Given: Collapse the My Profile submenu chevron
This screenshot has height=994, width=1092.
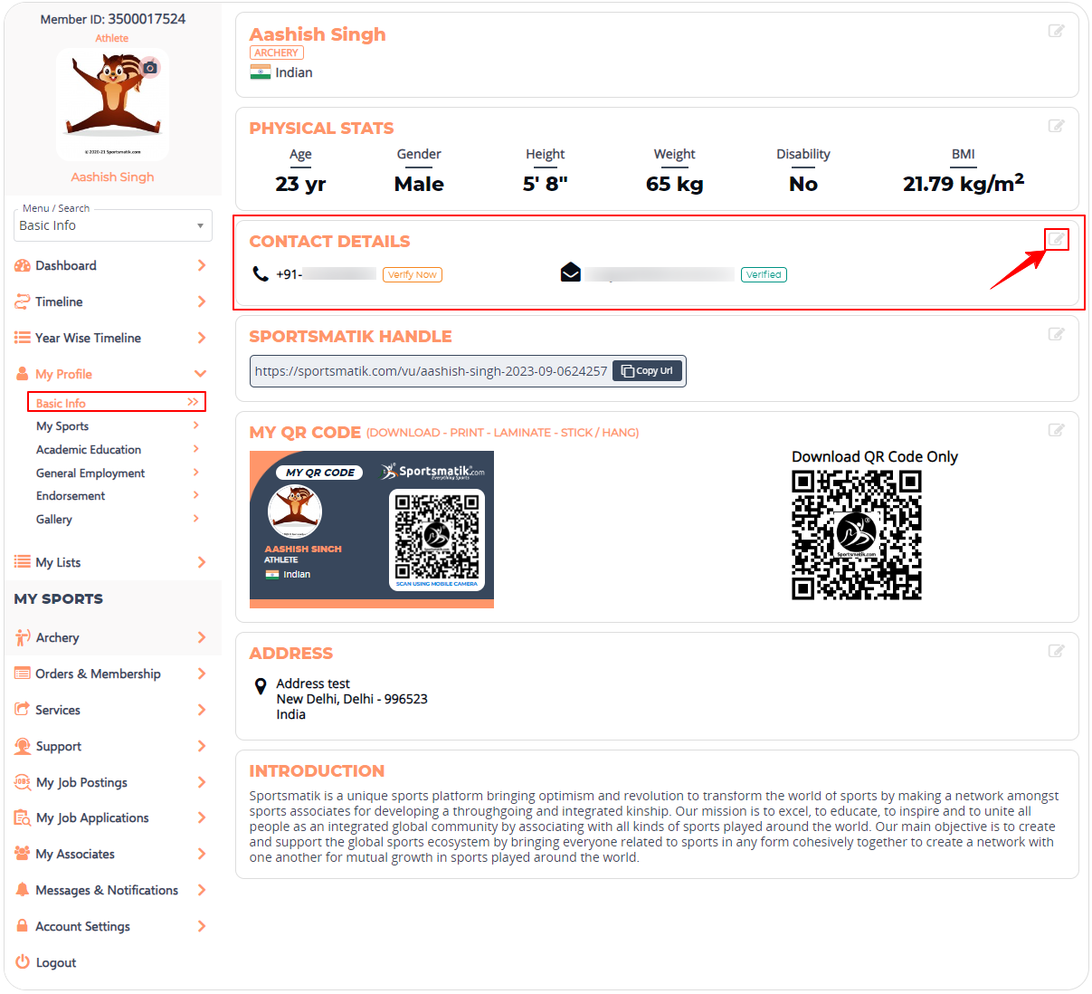Looking at the screenshot, I should point(201,374).
